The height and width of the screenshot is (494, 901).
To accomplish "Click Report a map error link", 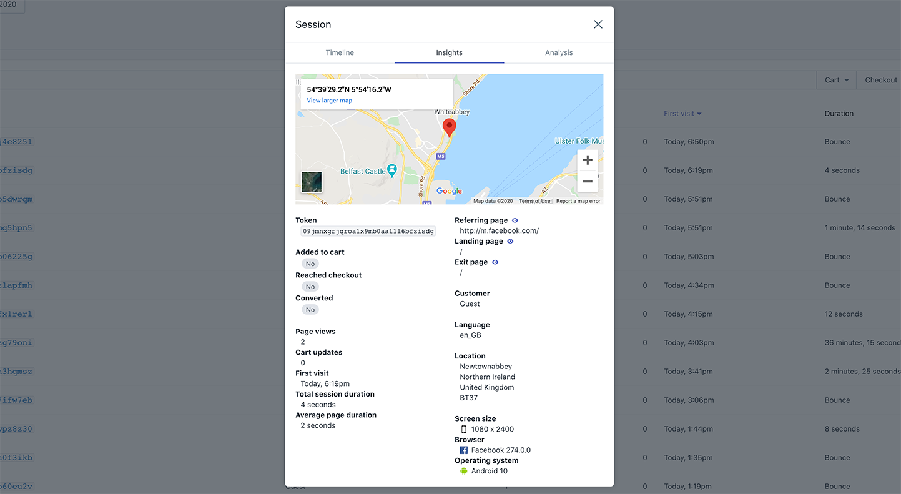I will point(578,201).
